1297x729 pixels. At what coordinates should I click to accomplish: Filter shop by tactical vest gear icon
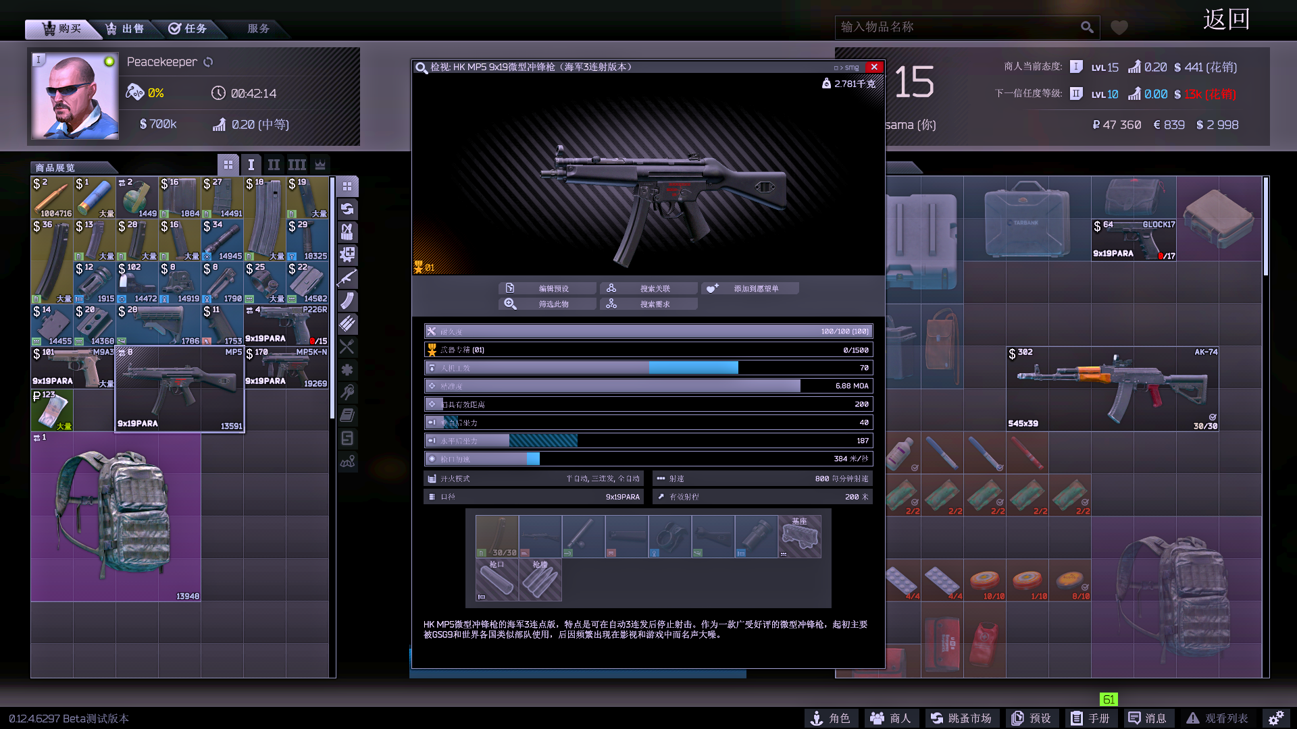pyautogui.click(x=347, y=232)
